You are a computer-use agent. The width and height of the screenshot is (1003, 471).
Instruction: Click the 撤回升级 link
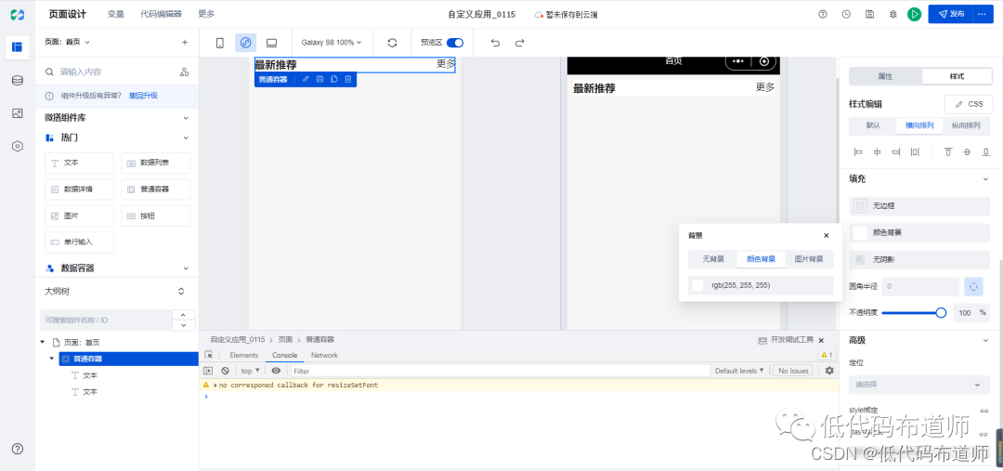(x=143, y=96)
